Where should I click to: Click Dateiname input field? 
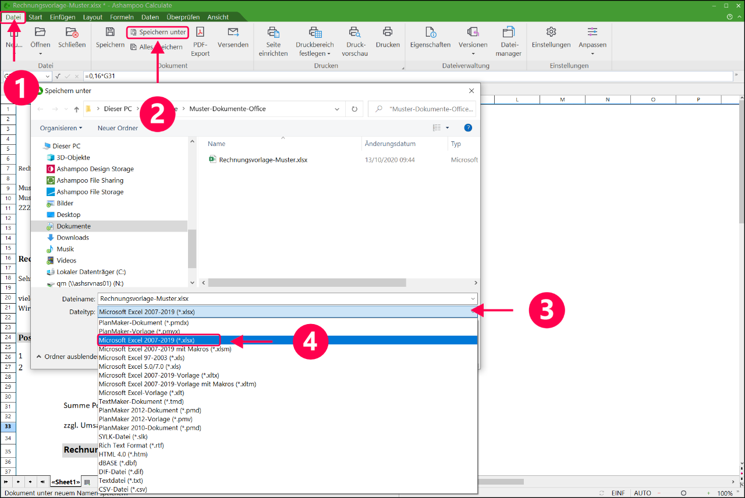tap(283, 298)
